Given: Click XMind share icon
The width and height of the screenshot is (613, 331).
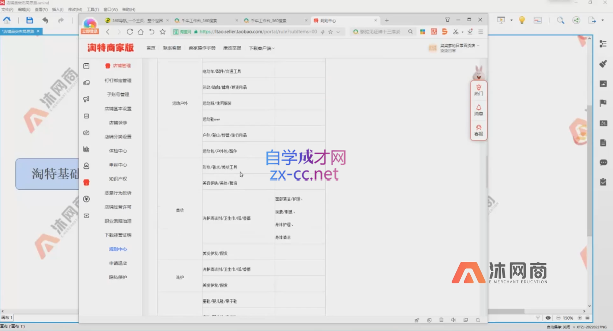Looking at the screenshot, I should [x=576, y=20].
